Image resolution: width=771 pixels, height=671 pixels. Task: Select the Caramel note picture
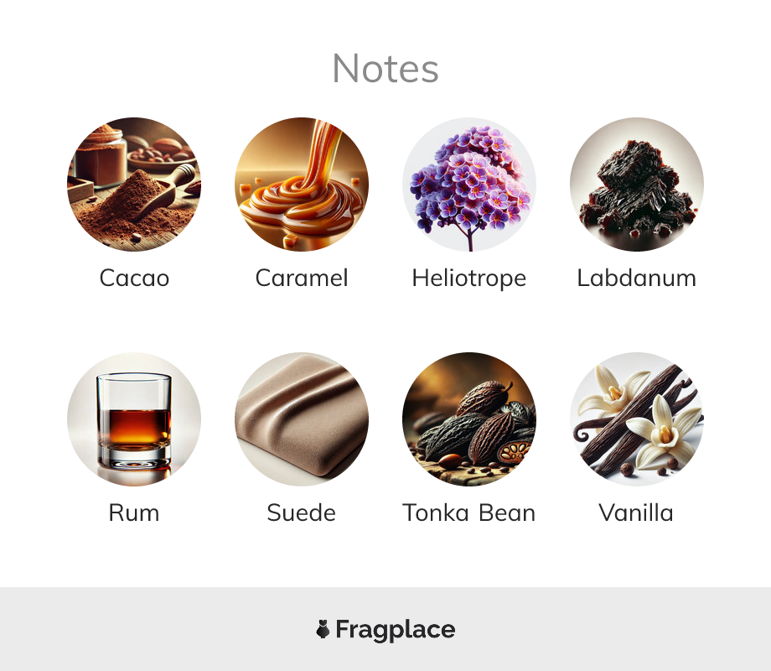(x=302, y=185)
